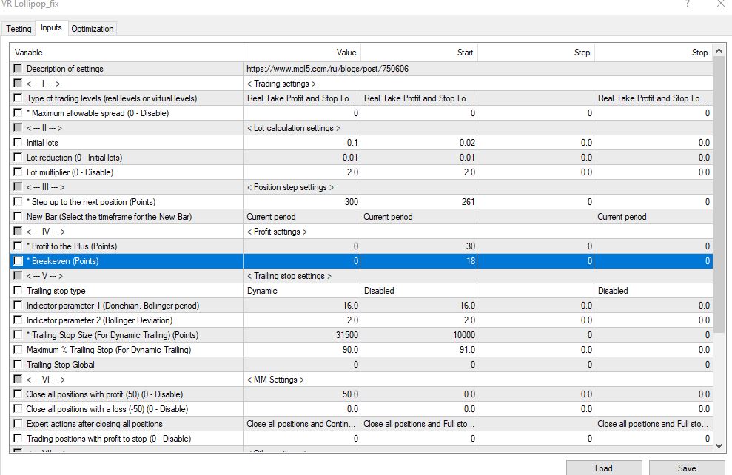Select the Inputs tab

pyautogui.click(x=51, y=27)
